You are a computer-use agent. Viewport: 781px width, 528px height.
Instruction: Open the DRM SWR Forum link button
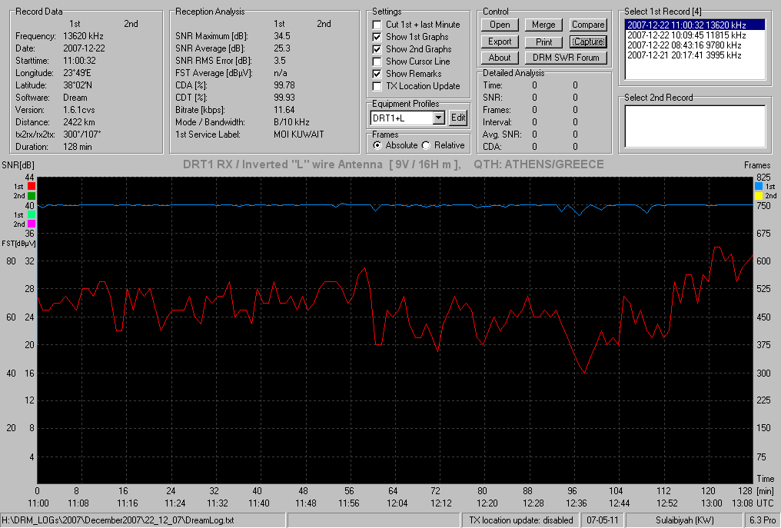pyautogui.click(x=566, y=58)
